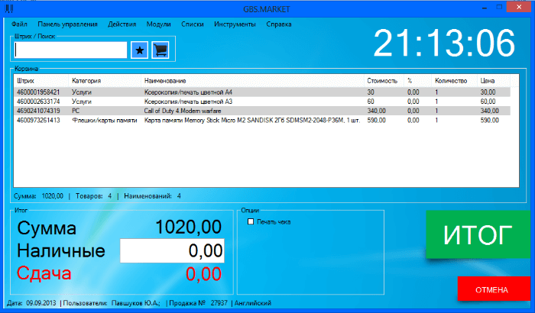Viewport: 535px width, 313px height.
Task: Click the Сумма 1020,00 summary under the cart
Action: click(38, 196)
